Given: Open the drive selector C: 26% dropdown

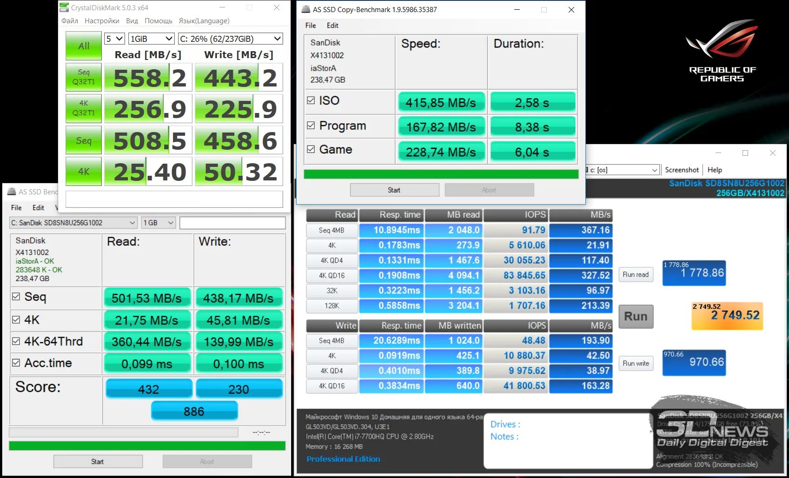Looking at the screenshot, I should (231, 39).
